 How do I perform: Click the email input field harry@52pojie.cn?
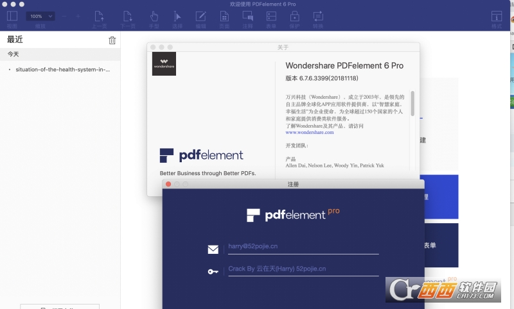(303, 246)
